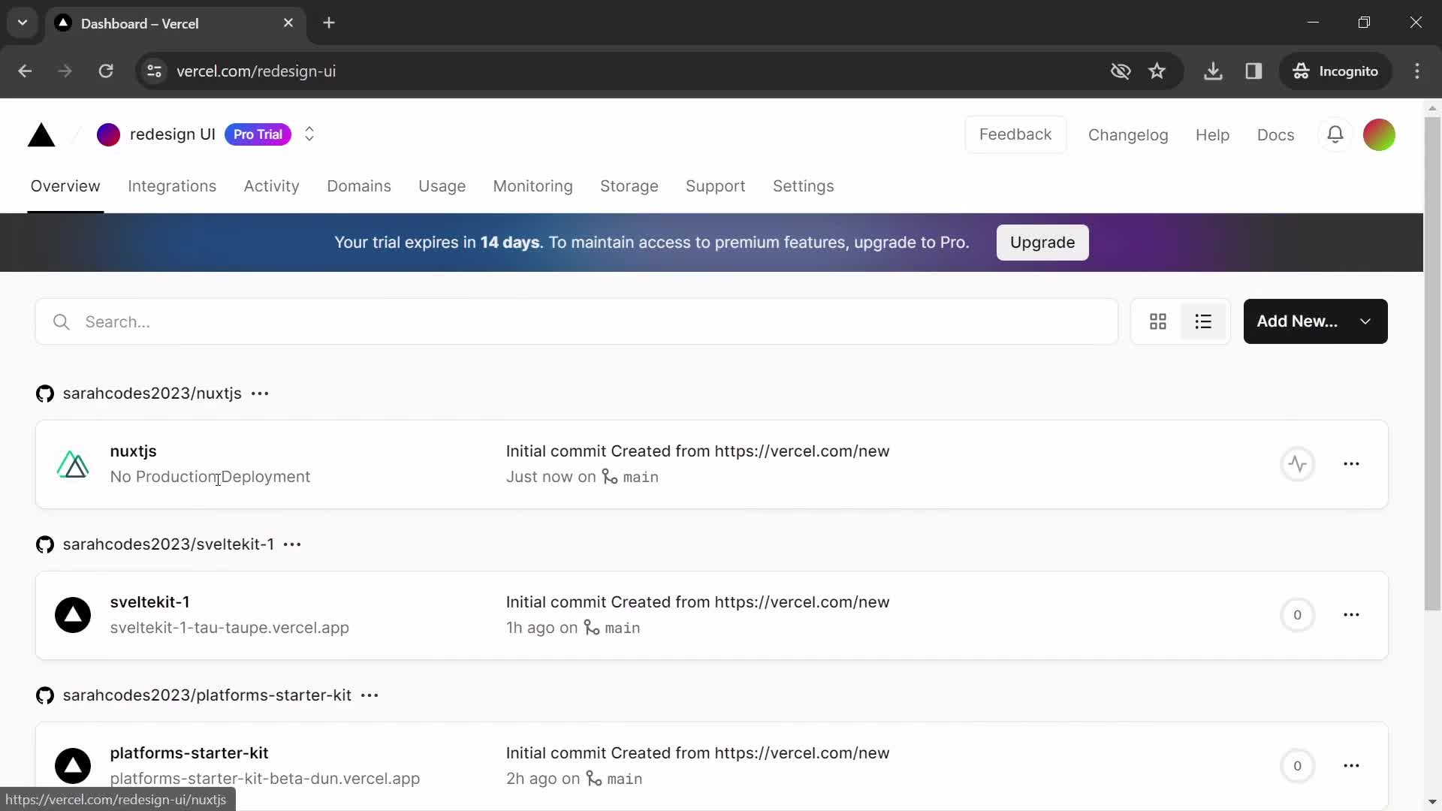The width and height of the screenshot is (1442, 811).
Task: Switch to the Settings tab
Action: 803,186
